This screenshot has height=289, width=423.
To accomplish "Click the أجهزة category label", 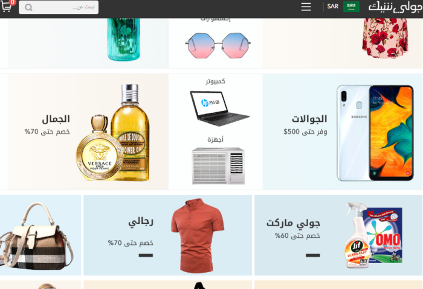I will 215,139.
